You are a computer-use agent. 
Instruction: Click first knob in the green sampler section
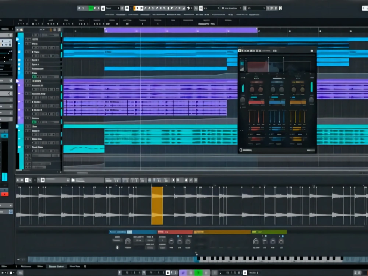tap(256, 241)
